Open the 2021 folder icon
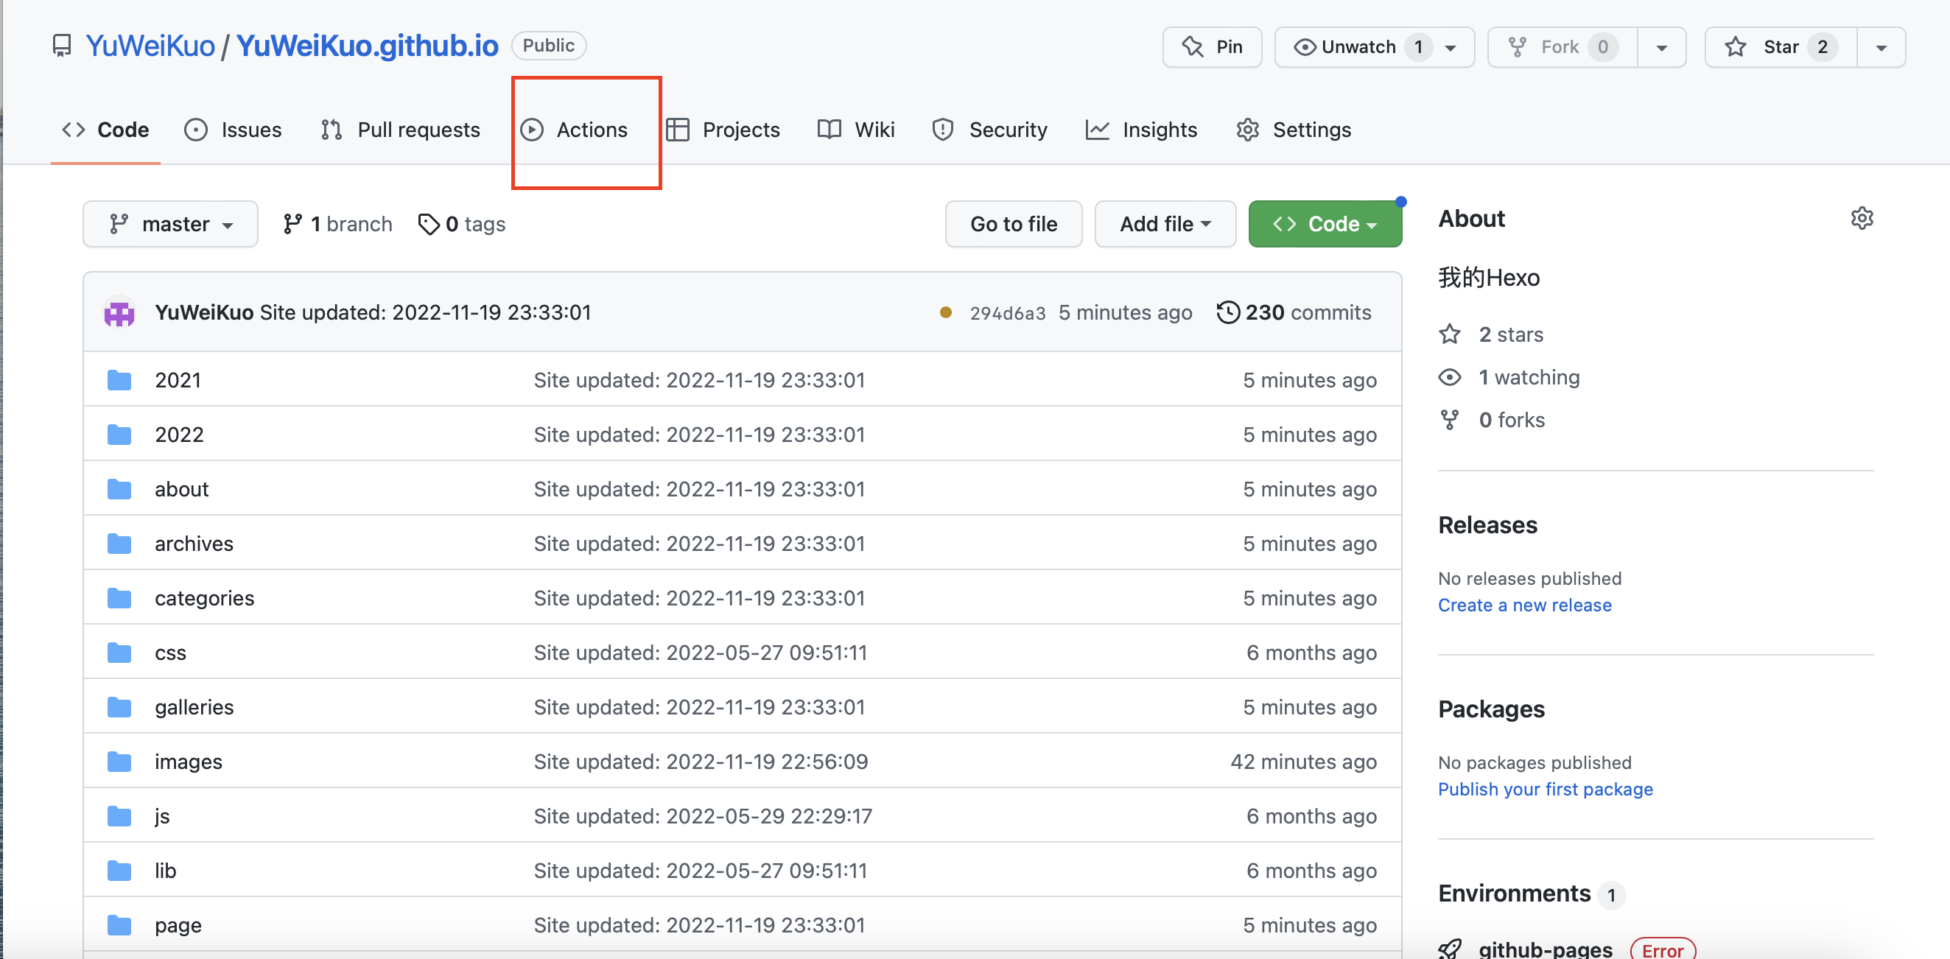This screenshot has height=959, width=1950. point(119,380)
